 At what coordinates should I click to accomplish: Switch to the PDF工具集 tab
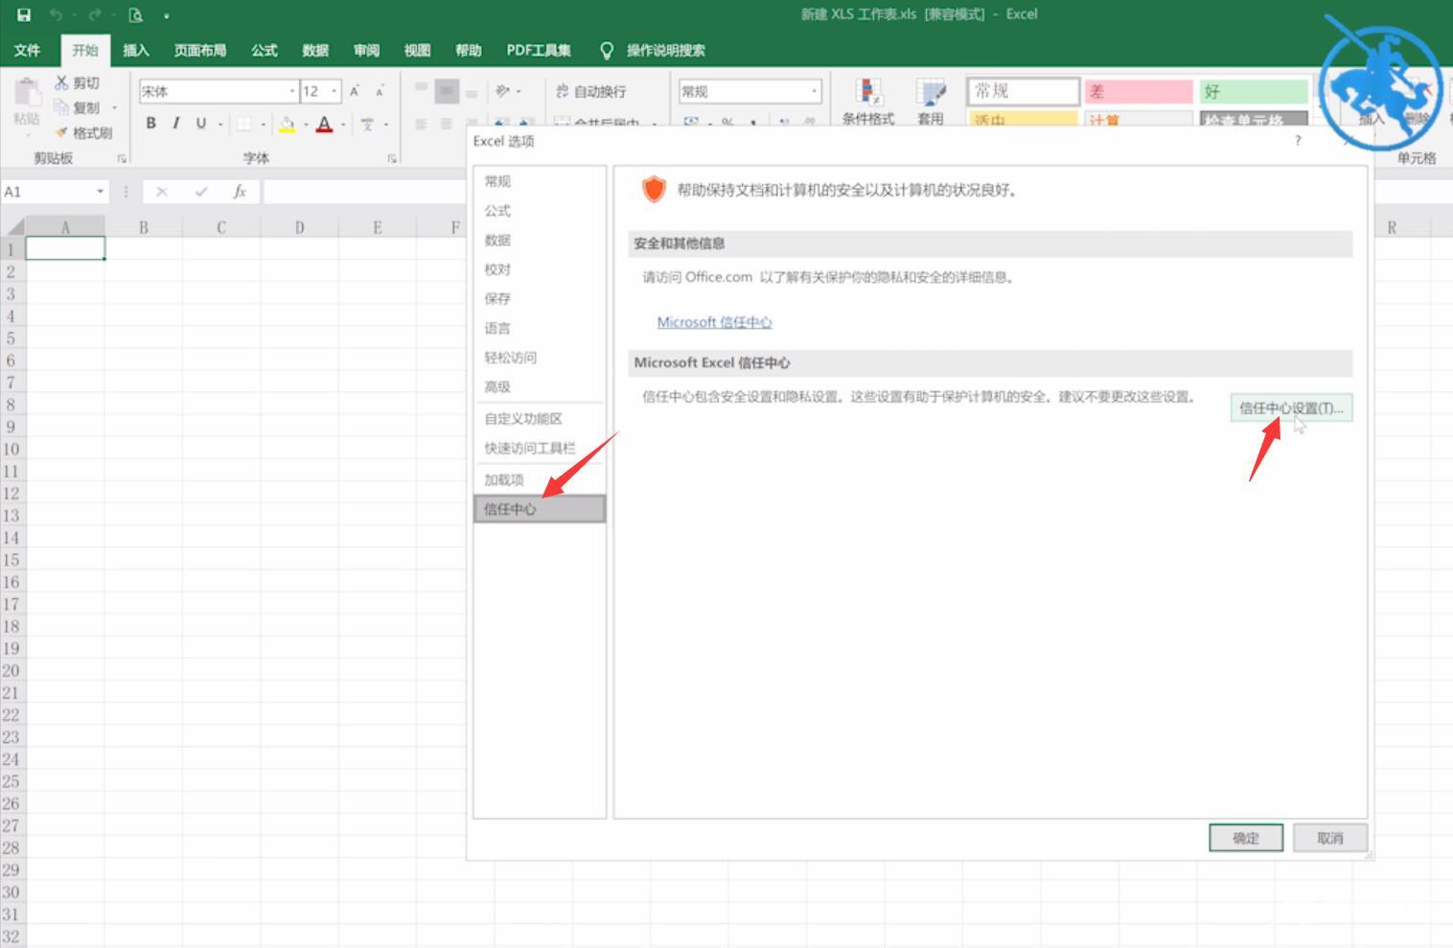click(539, 50)
